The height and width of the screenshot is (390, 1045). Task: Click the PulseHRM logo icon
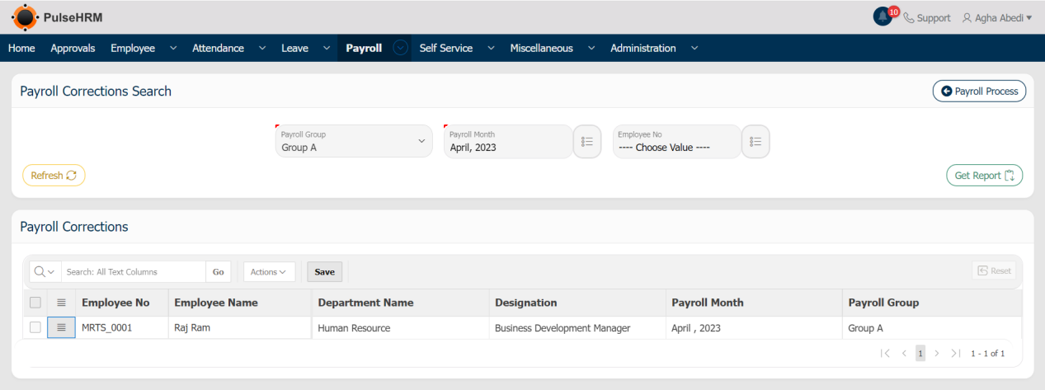(x=25, y=16)
